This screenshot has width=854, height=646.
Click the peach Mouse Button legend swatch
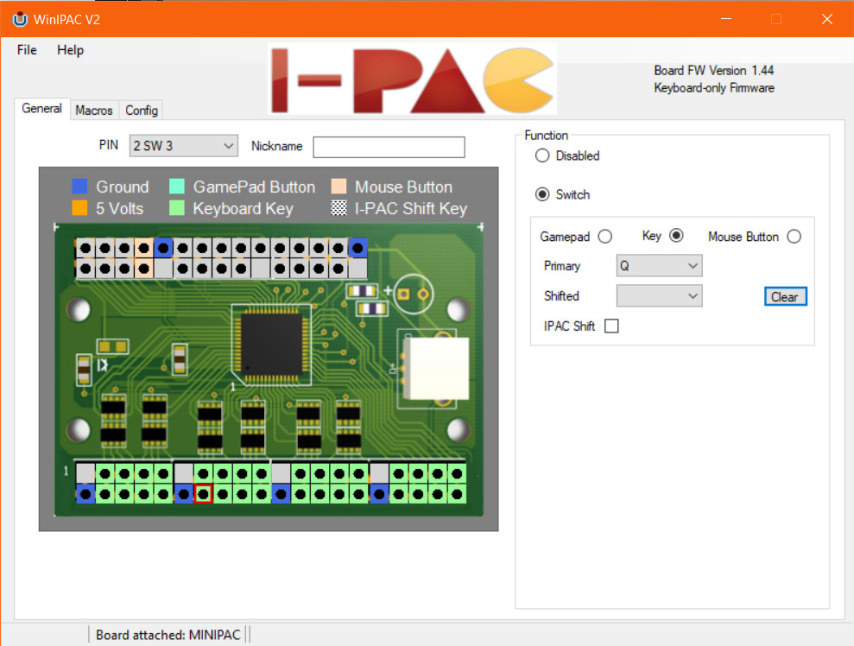(x=338, y=187)
